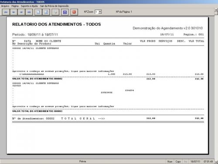Click the T O T A L G E R A L line
The width and height of the screenshot is (218, 164).
click(x=83, y=119)
